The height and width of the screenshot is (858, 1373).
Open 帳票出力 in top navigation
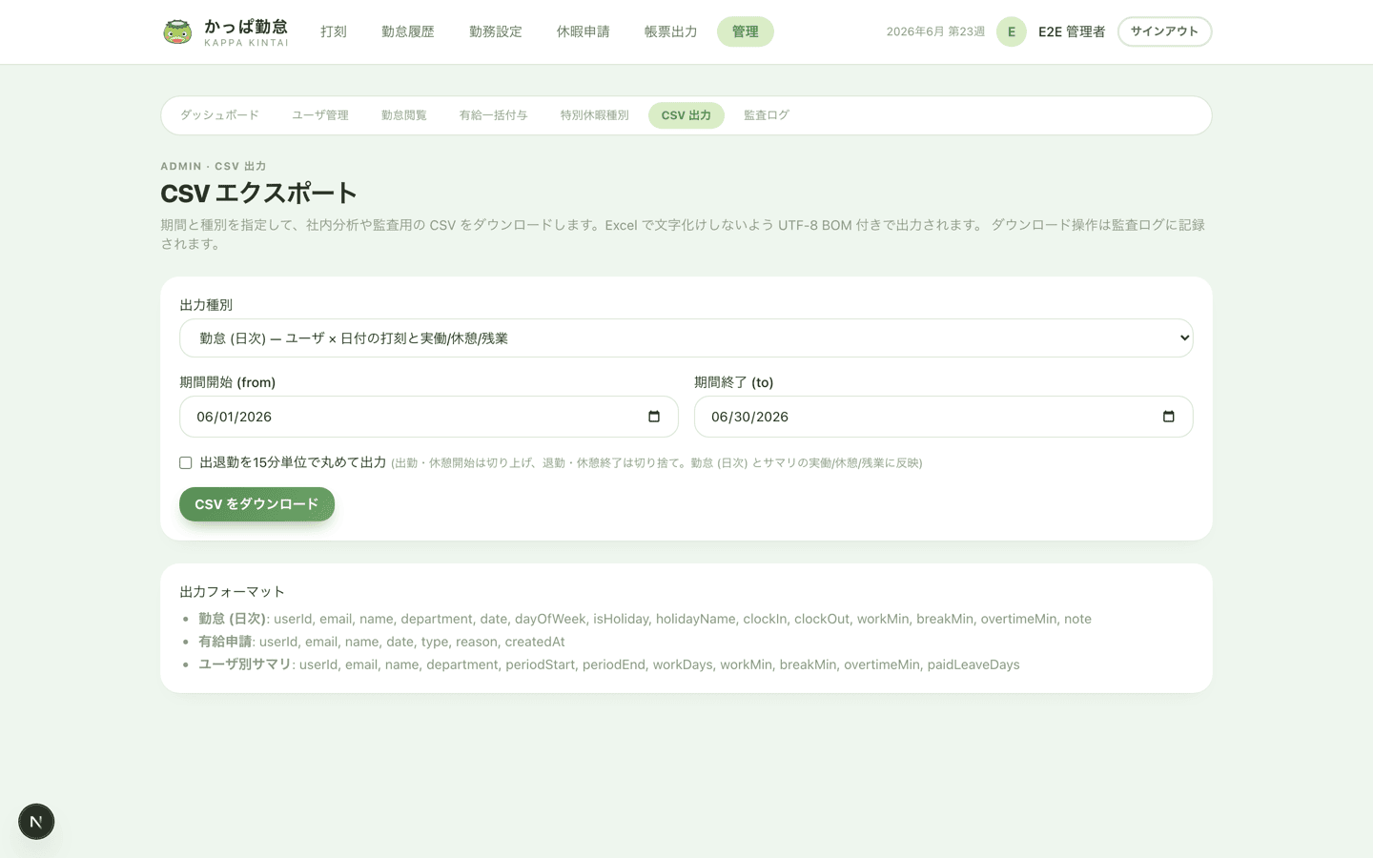[x=671, y=31]
